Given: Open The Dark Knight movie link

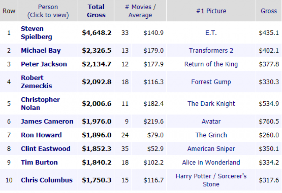Looking at the screenshot, I should pos(211,104).
